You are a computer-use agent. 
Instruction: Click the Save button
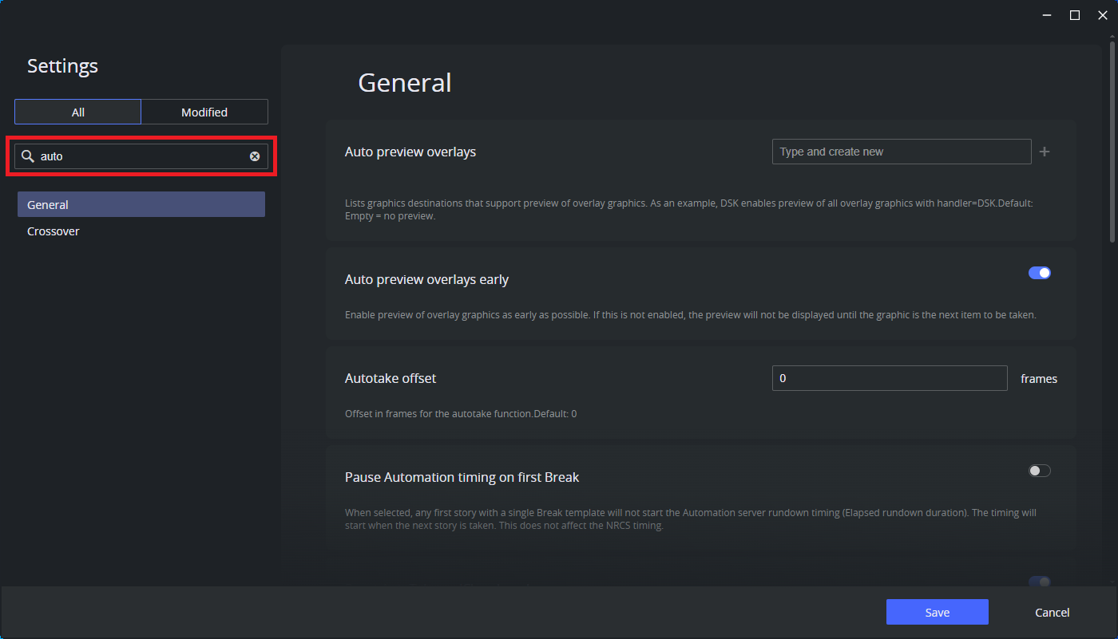(937, 612)
